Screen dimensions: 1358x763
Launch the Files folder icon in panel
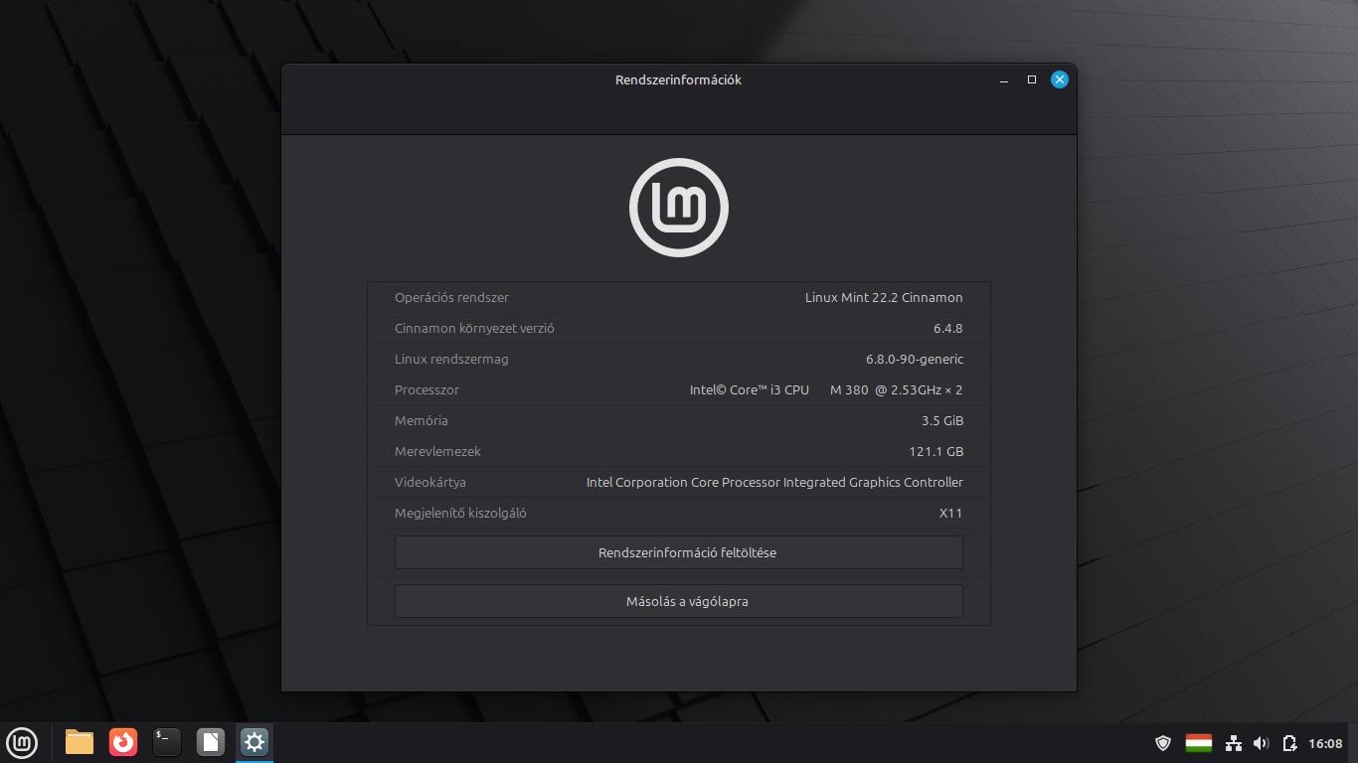80,742
